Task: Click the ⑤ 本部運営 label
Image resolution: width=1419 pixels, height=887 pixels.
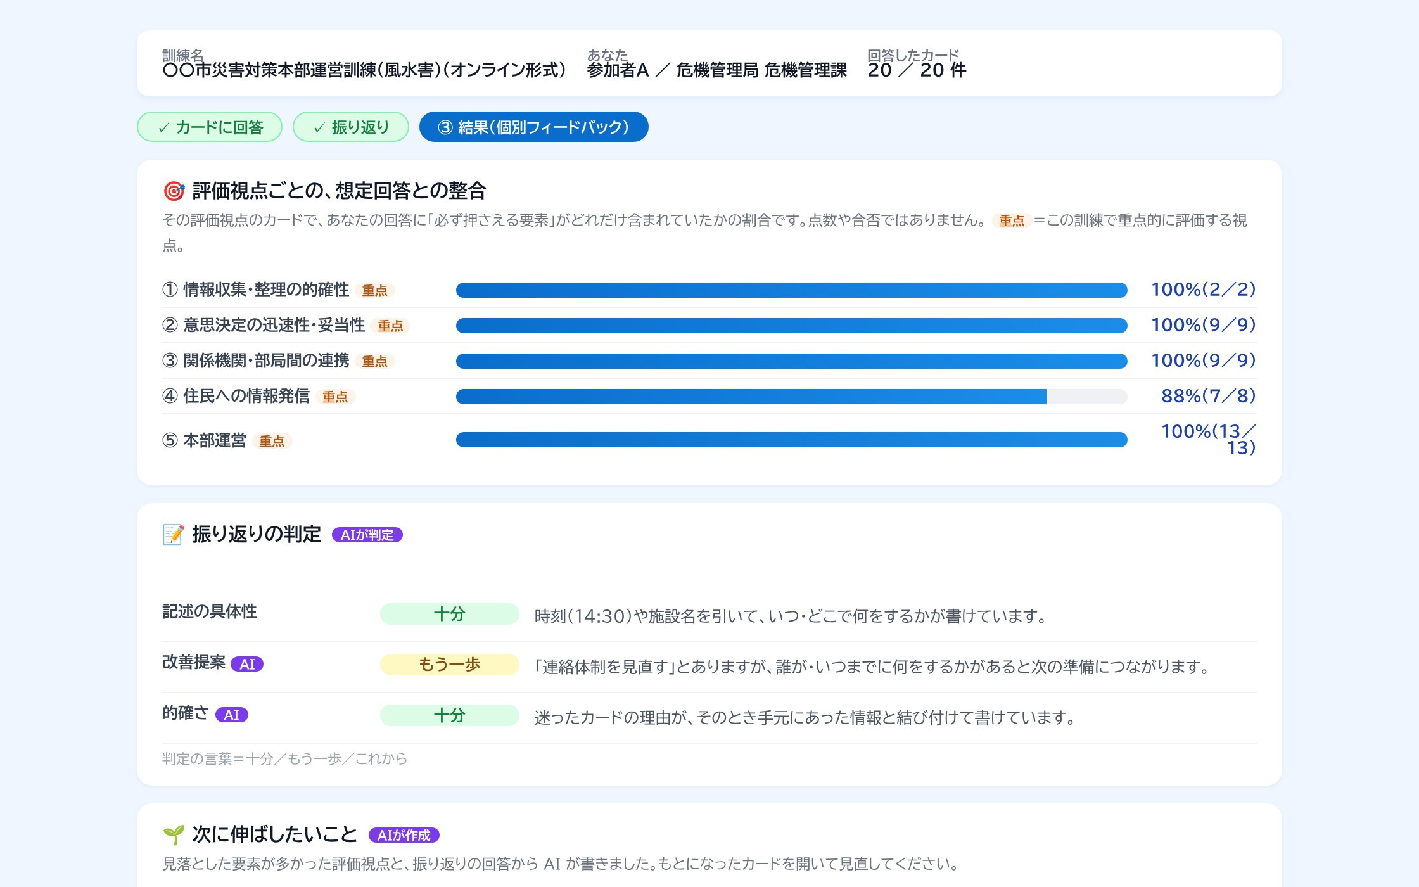Action: (205, 440)
